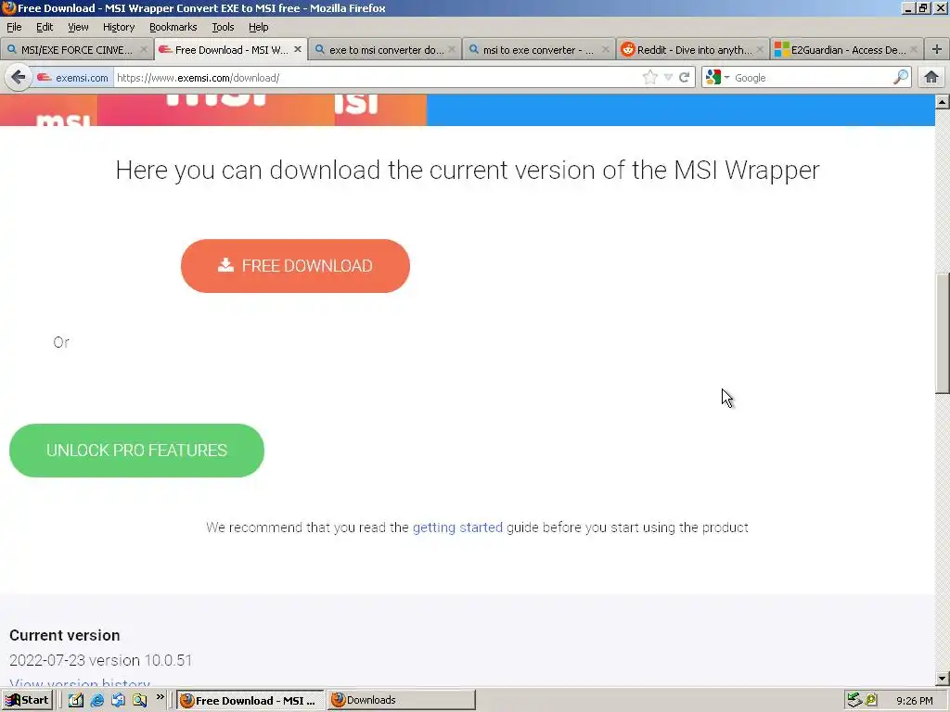The image size is (950, 712).
Task: Click into the URL address field
Action: click(x=376, y=78)
